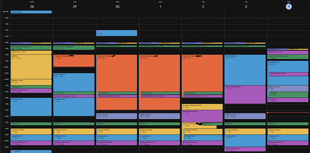Open Tuesday's "Apoyo en casa" event
The width and height of the screenshot is (310, 153).
pyautogui.click(x=116, y=116)
